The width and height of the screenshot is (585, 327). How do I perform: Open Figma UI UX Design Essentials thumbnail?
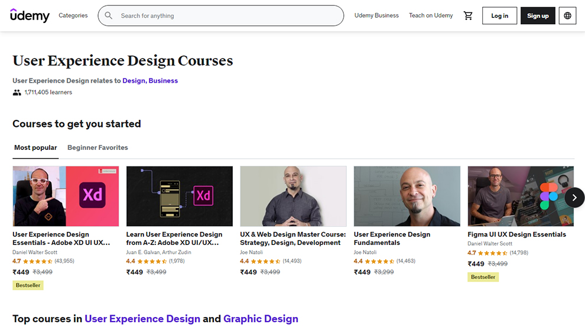(x=521, y=196)
